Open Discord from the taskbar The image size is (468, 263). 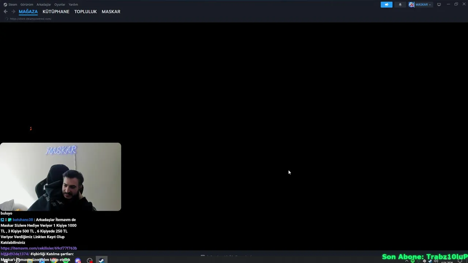click(x=78, y=260)
